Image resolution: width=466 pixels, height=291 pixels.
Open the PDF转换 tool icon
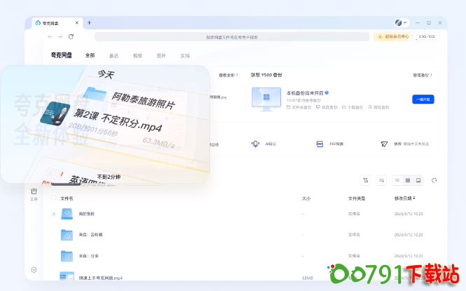pos(320,144)
